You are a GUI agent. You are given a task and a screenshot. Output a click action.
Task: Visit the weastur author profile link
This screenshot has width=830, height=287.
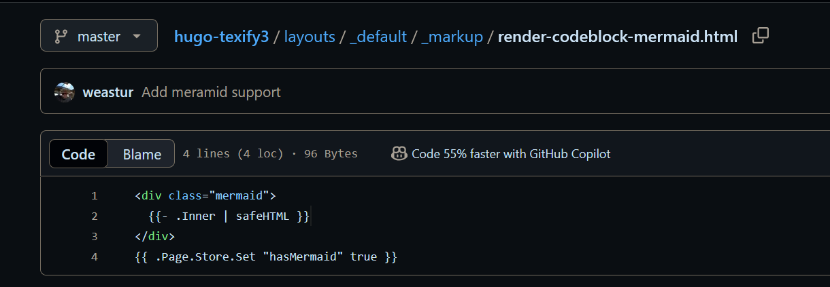click(x=108, y=92)
